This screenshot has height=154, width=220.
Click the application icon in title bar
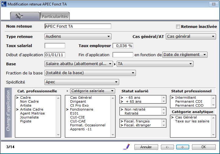(4, 4)
